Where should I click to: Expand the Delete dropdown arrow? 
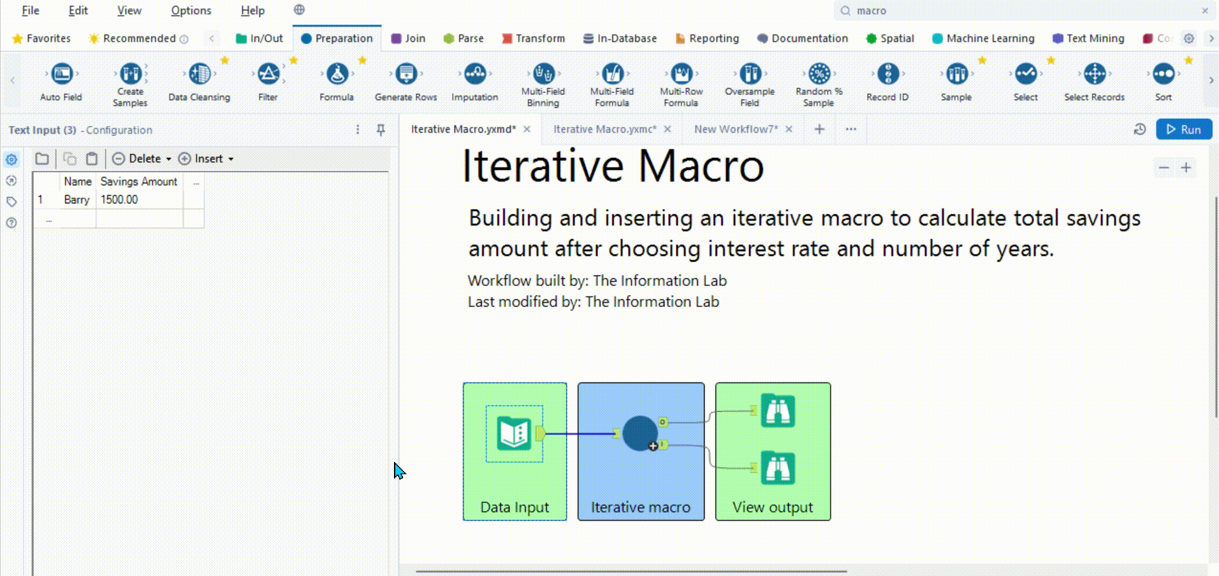click(169, 159)
